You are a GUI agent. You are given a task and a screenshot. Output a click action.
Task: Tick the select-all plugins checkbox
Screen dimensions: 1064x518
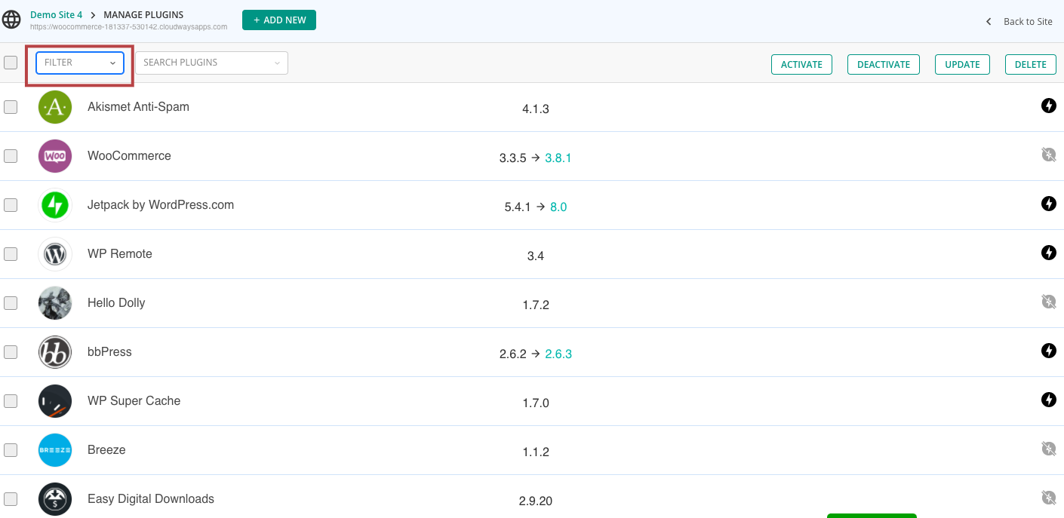11,63
